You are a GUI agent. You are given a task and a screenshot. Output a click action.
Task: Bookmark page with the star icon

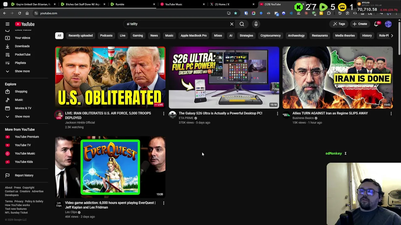tap(235, 13)
